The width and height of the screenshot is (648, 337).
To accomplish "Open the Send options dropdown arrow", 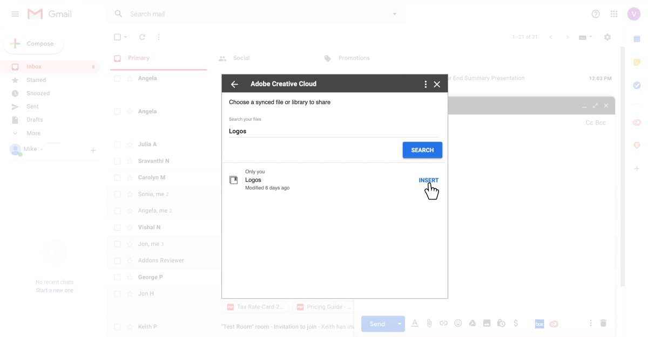I will pyautogui.click(x=400, y=324).
